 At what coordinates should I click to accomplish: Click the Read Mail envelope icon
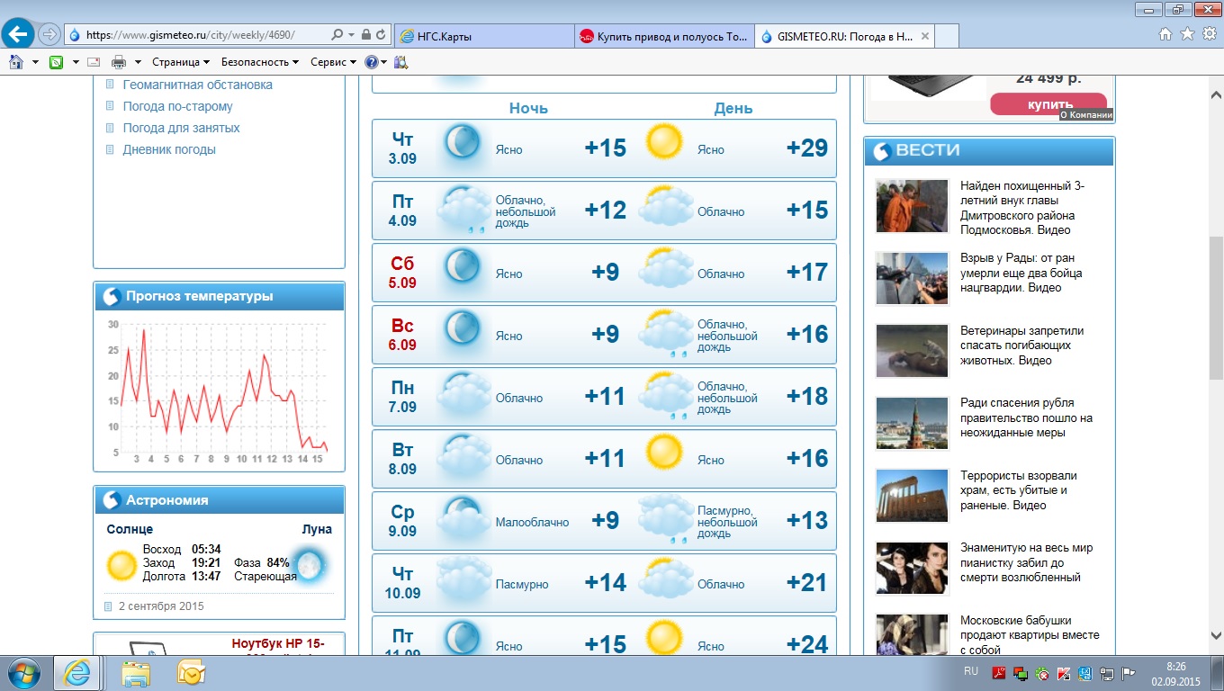93,62
